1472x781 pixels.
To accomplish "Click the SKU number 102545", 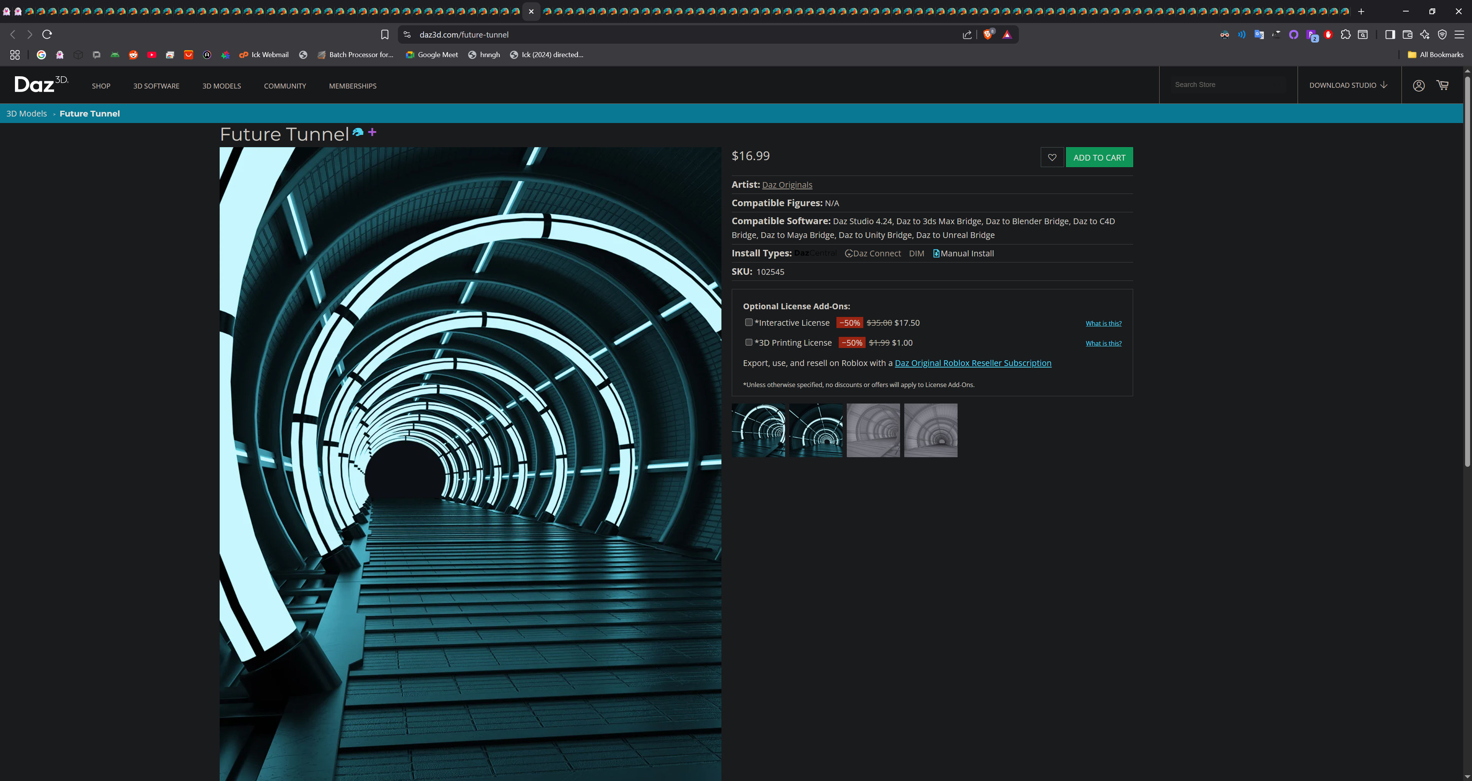I will [770, 272].
